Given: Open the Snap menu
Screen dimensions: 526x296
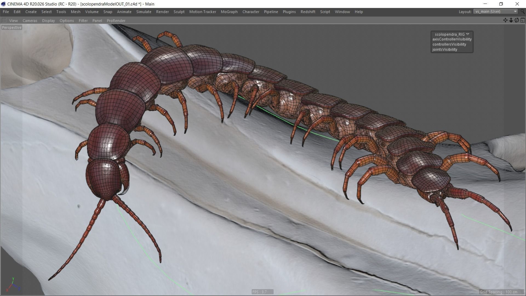Looking at the screenshot, I should pos(108,12).
